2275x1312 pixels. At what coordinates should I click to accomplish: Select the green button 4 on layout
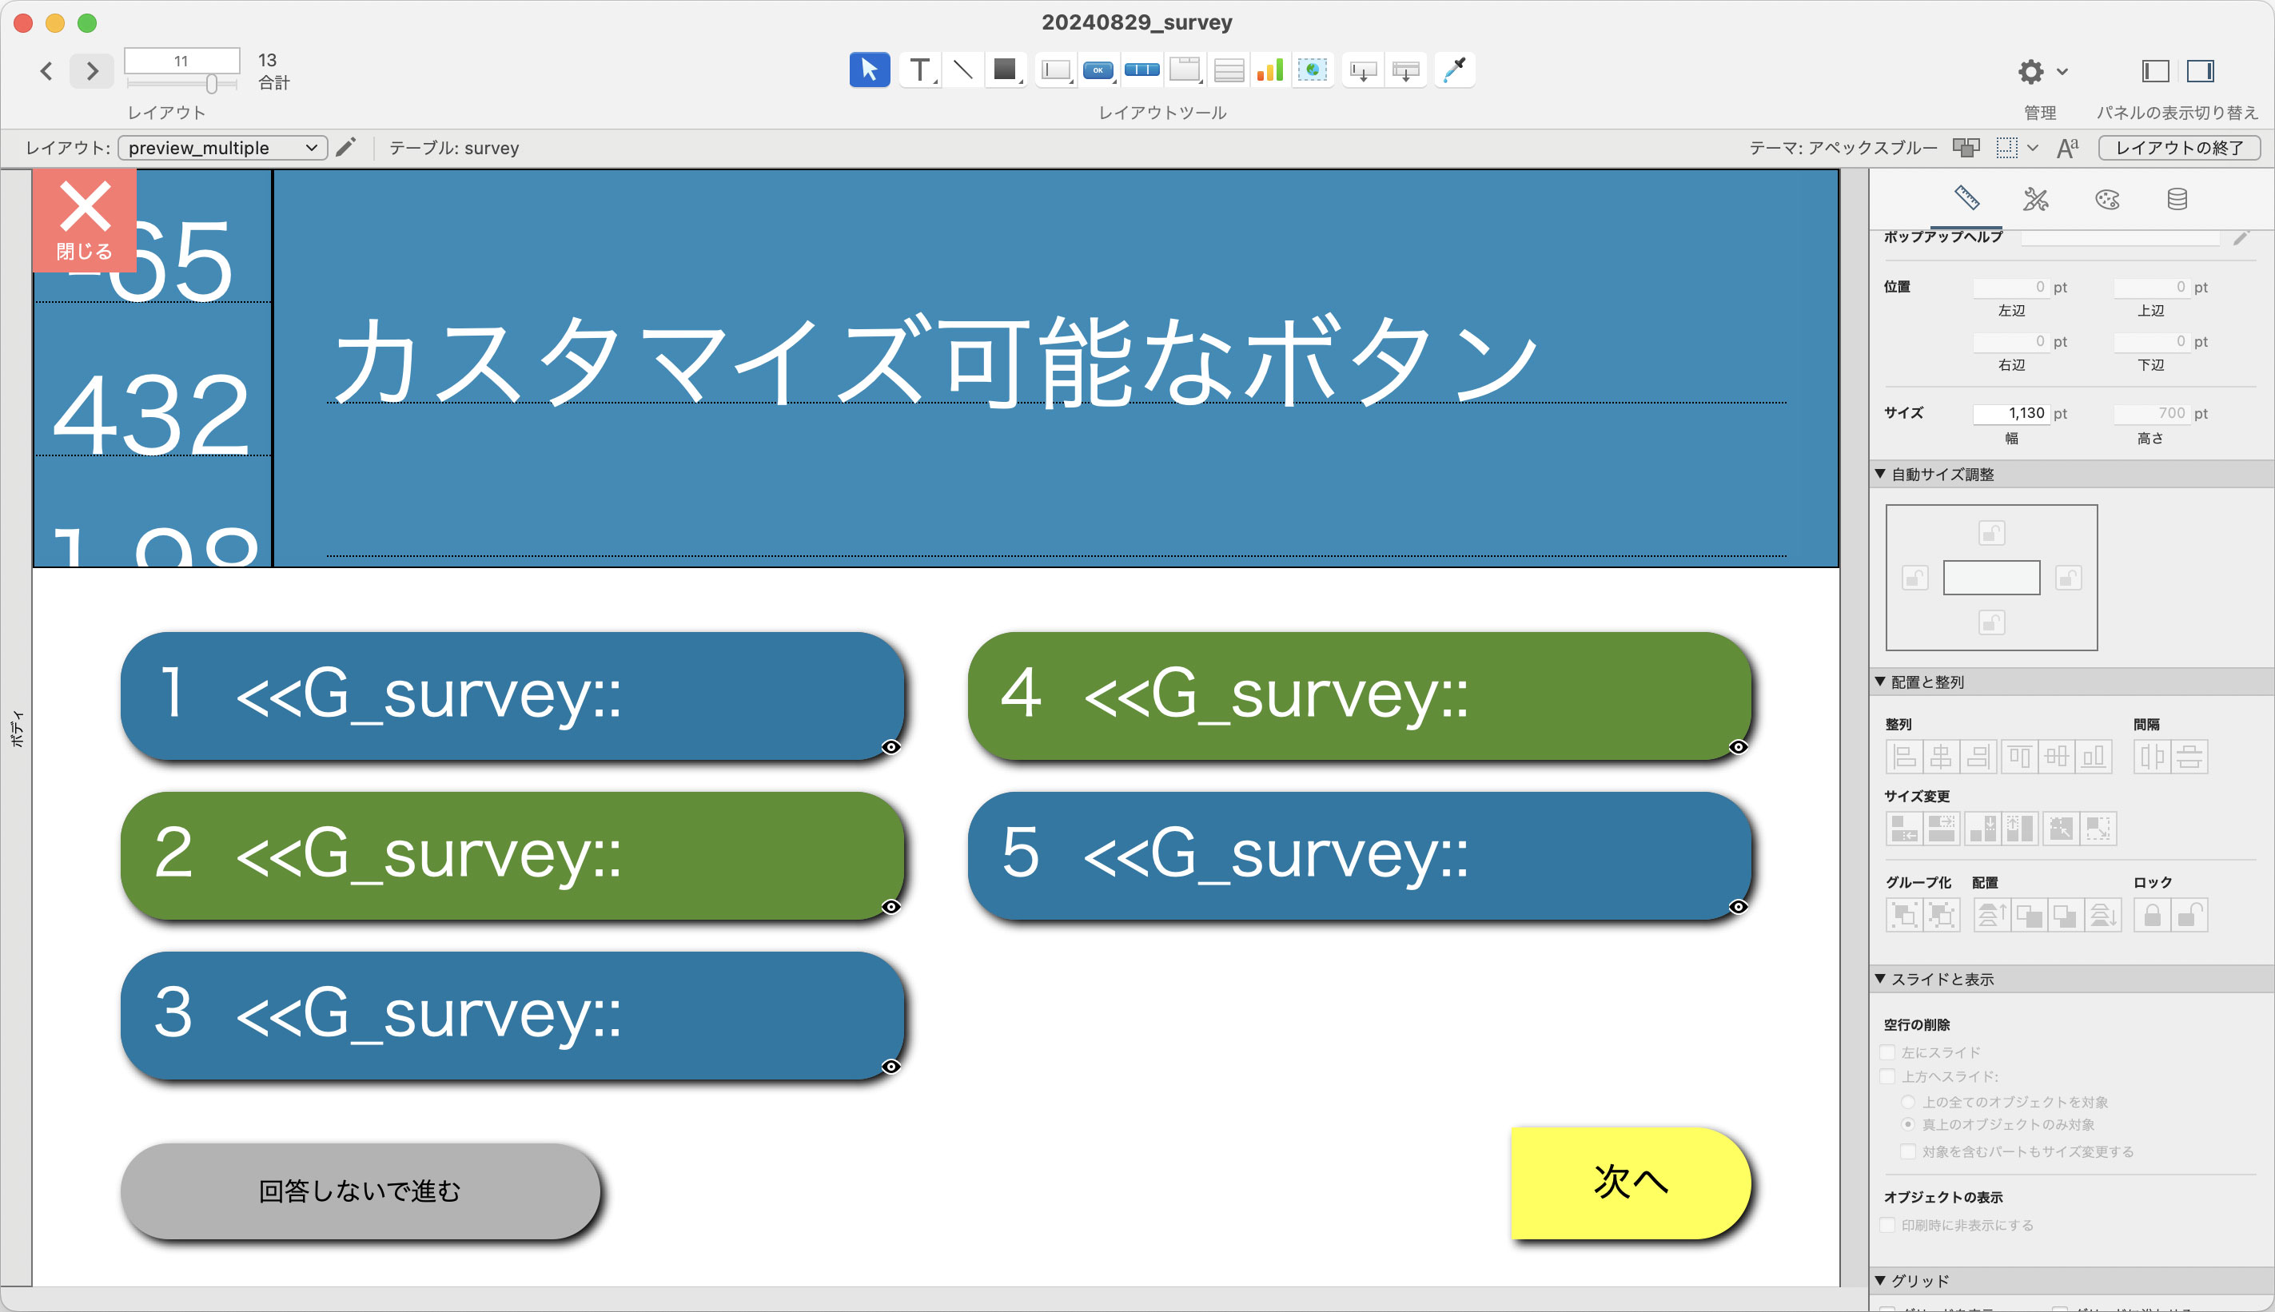(1359, 696)
